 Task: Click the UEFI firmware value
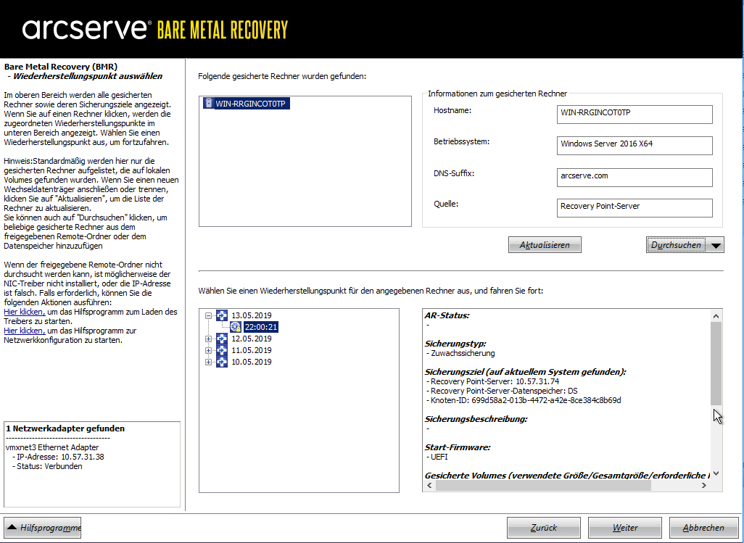coord(439,457)
